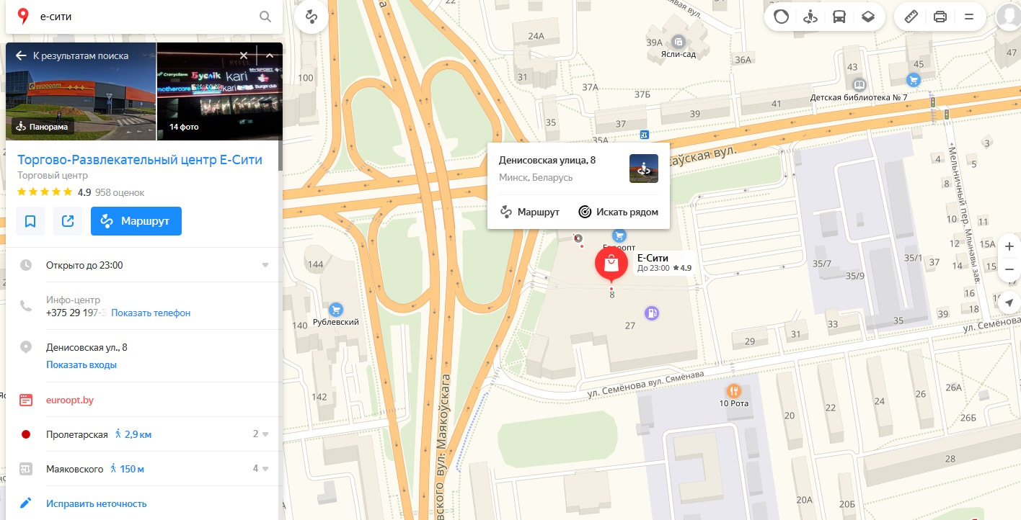Click Искать рядом in popup
Viewport: 1021px width, 520px height.
click(619, 212)
